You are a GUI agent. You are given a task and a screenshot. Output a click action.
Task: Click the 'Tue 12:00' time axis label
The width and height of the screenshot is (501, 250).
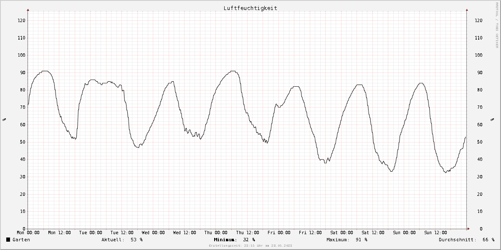122,232
